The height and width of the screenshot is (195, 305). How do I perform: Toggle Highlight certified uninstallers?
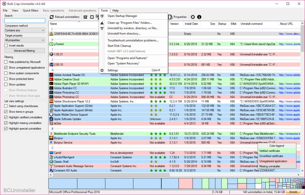[x=6, y=117]
